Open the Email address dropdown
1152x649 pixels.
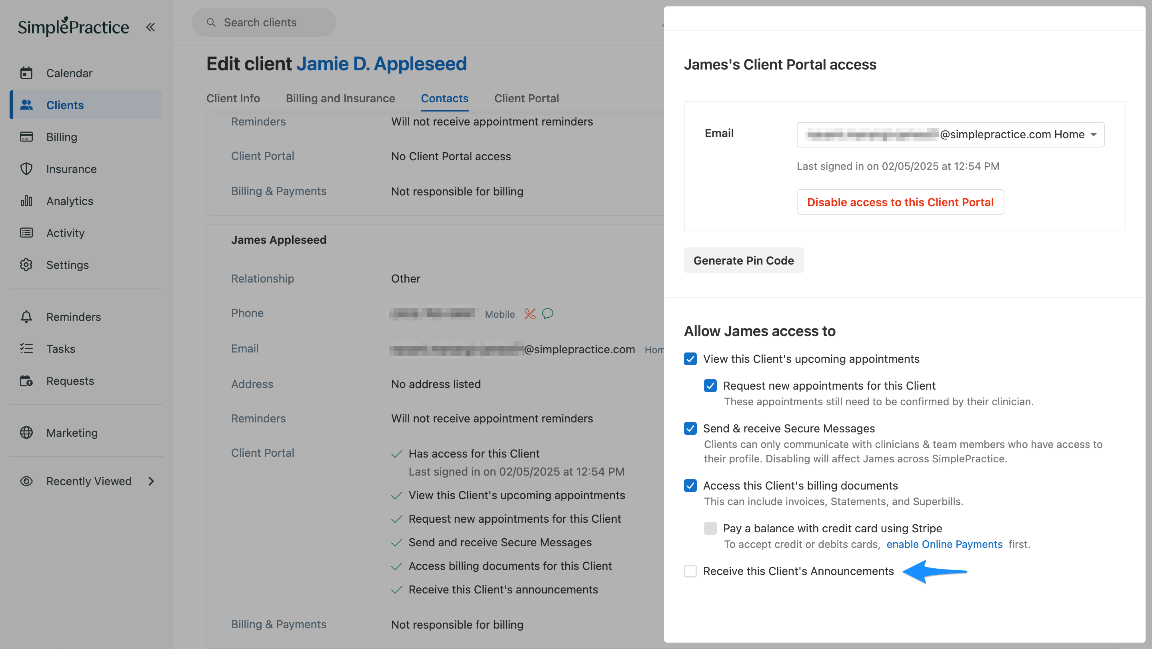[x=950, y=134]
